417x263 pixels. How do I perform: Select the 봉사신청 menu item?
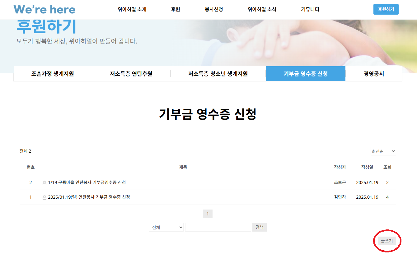pyautogui.click(x=214, y=9)
